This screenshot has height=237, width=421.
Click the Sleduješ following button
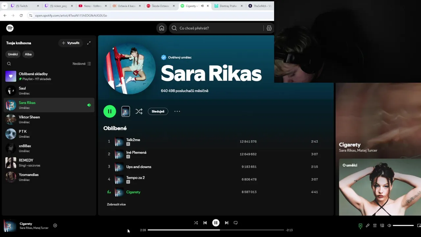pos(158,111)
